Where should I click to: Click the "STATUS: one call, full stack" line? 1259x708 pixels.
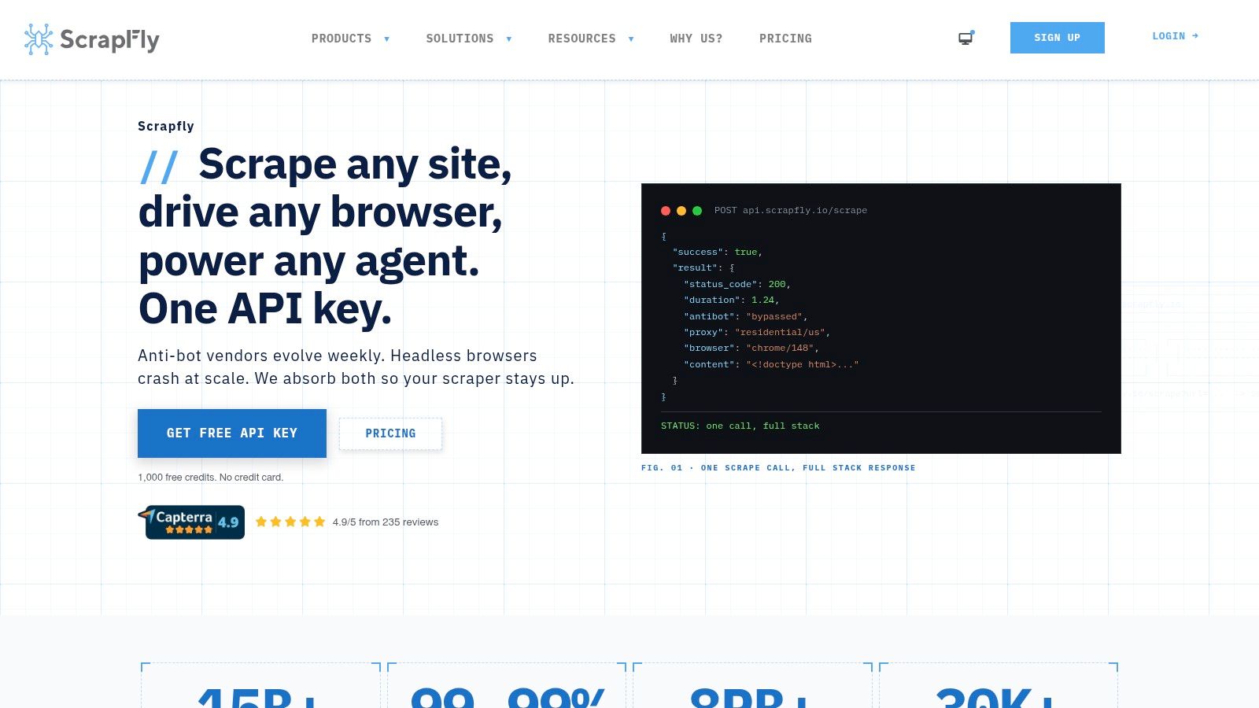point(740,426)
